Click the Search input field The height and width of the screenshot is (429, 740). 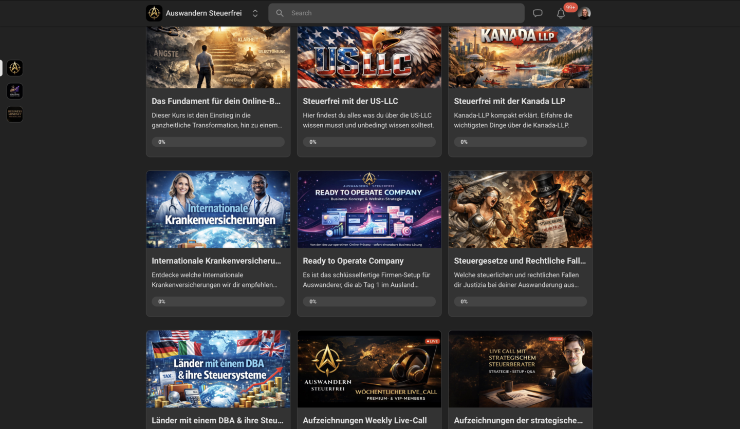[x=396, y=13]
